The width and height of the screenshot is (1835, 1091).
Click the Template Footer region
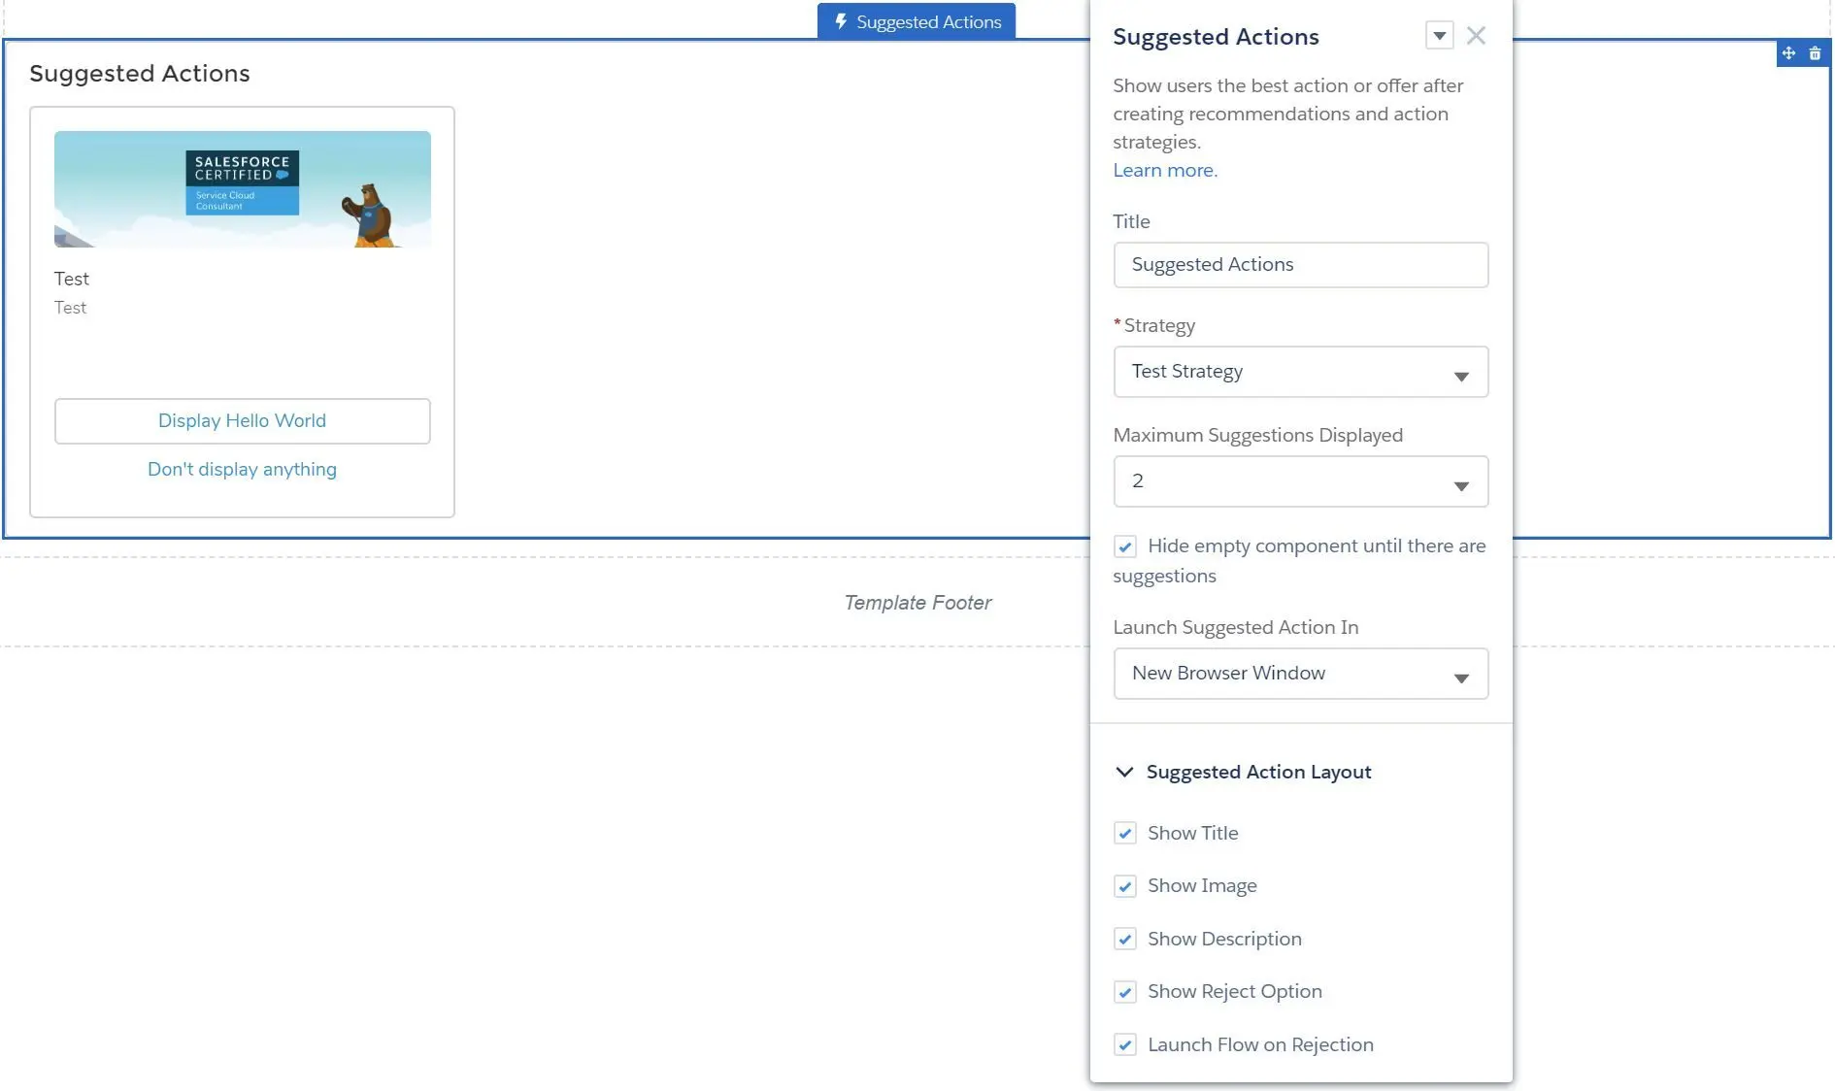(x=917, y=602)
